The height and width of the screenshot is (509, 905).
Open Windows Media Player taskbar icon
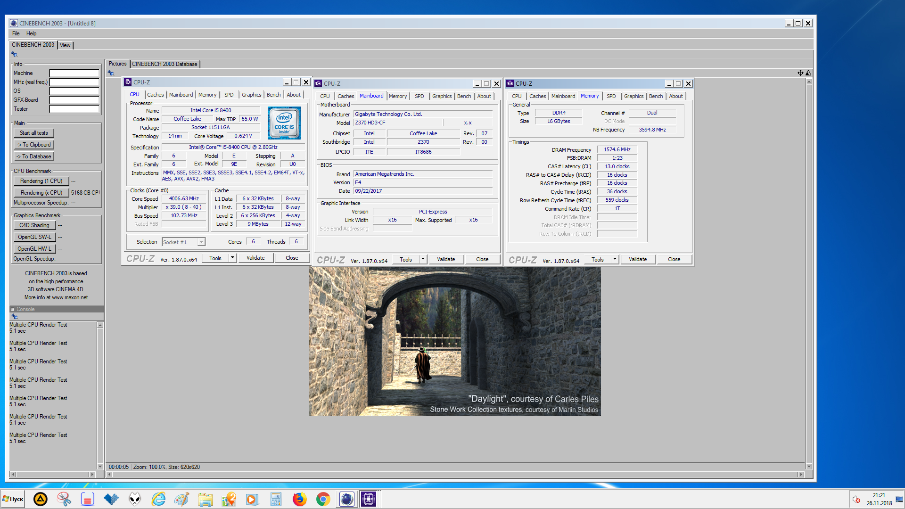[x=252, y=499]
